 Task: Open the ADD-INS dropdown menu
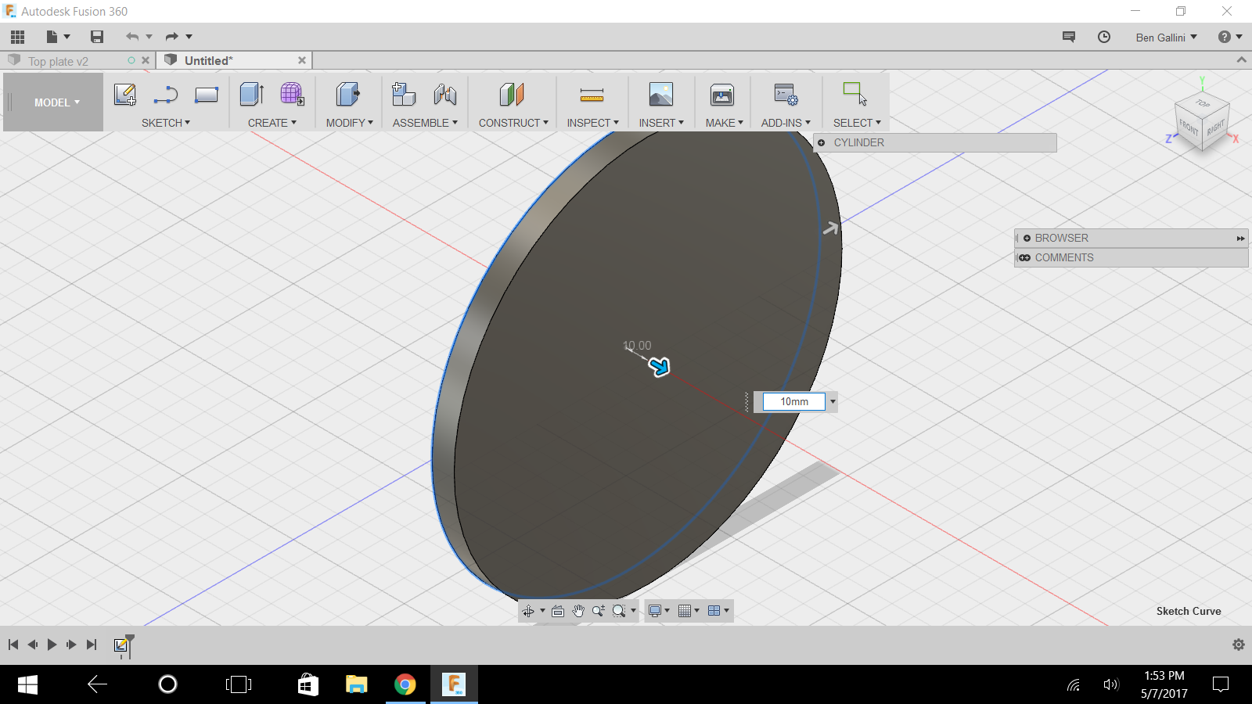786,123
